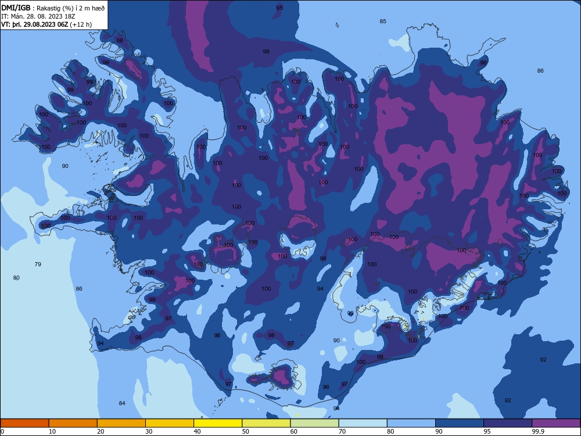This screenshot has height=436, width=581.
Task: Click the dark orange 0–10 legend swatch
Action: pos(24,423)
